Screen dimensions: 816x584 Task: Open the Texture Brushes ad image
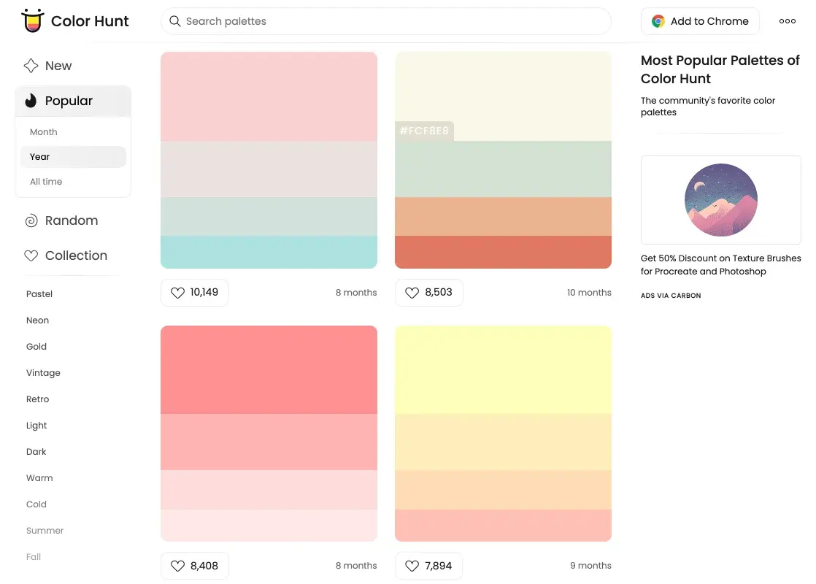pyautogui.click(x=720, y=200)
